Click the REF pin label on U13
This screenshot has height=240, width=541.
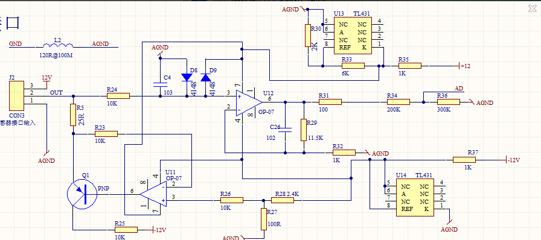[x=345, y=48]
